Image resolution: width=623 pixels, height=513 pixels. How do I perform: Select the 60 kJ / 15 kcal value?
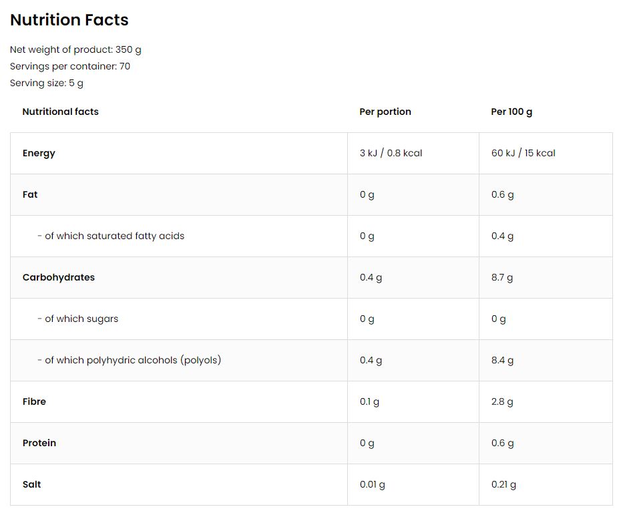point(523,153)
